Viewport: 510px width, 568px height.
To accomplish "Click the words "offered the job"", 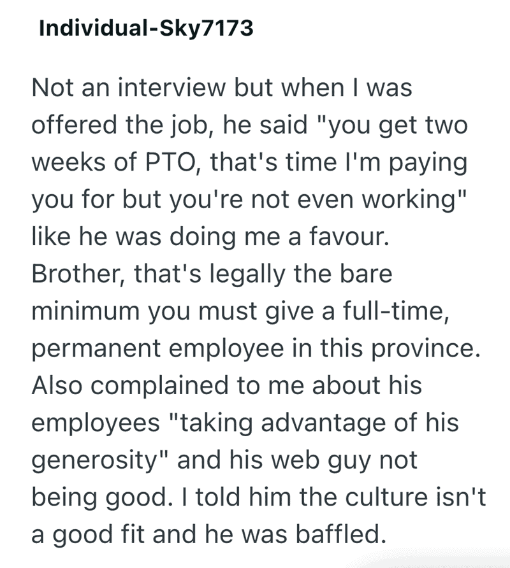I will (x=133, y=125).
